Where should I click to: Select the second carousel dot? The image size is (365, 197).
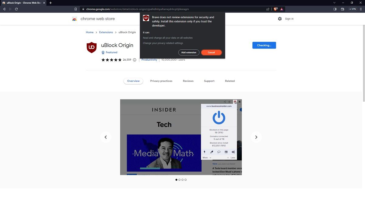tap(179, 179)
